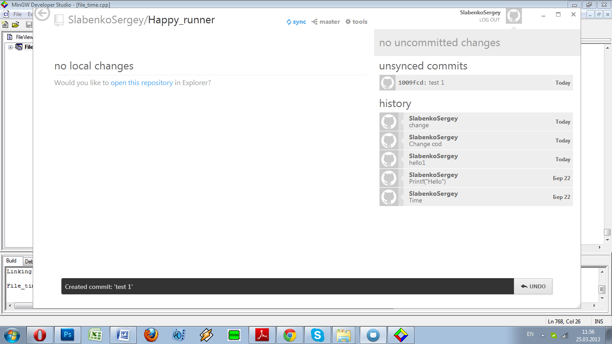The image size is (612, 344).
Task: Click the Happy_runner repository title
Action: click(181, 20)
